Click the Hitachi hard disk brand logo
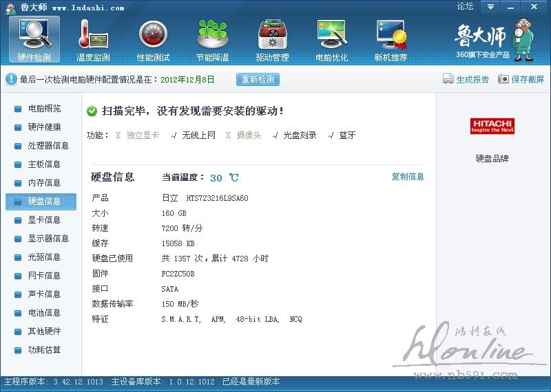Image resolution: width=551 pixels, height=392 pixels. [x=492, y=126]
